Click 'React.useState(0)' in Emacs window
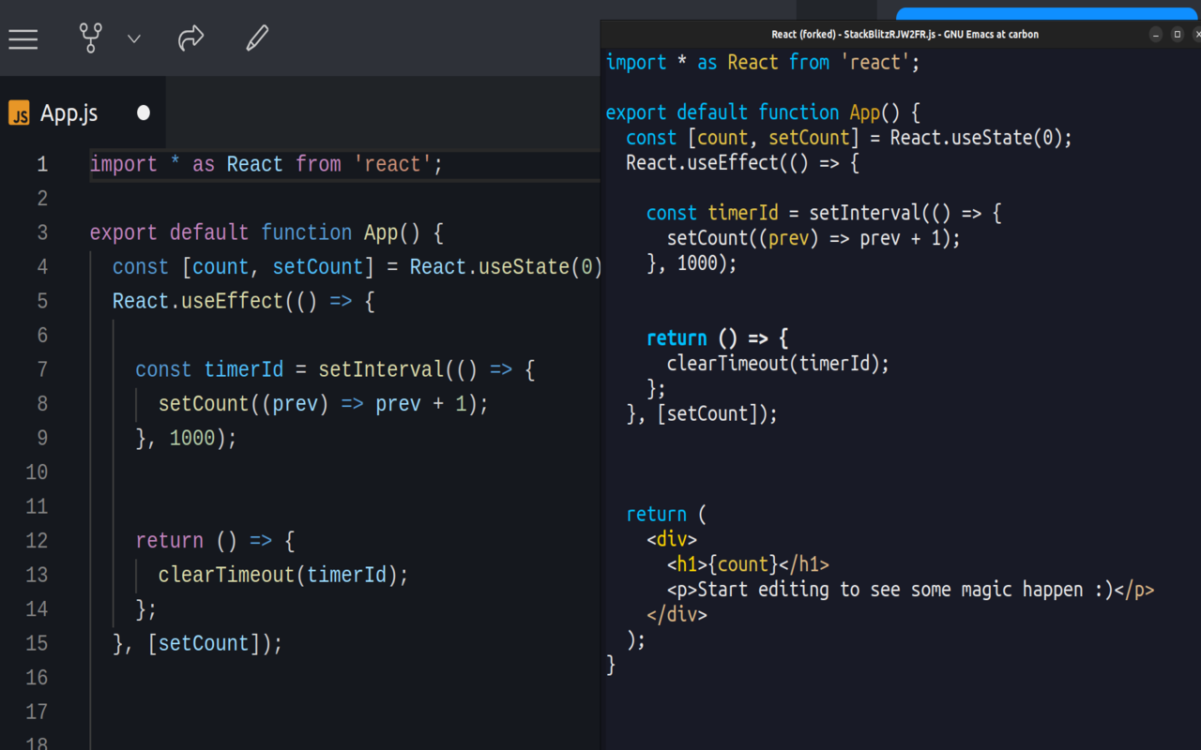Screen dimensions: 1201x750 click(976, 138)
